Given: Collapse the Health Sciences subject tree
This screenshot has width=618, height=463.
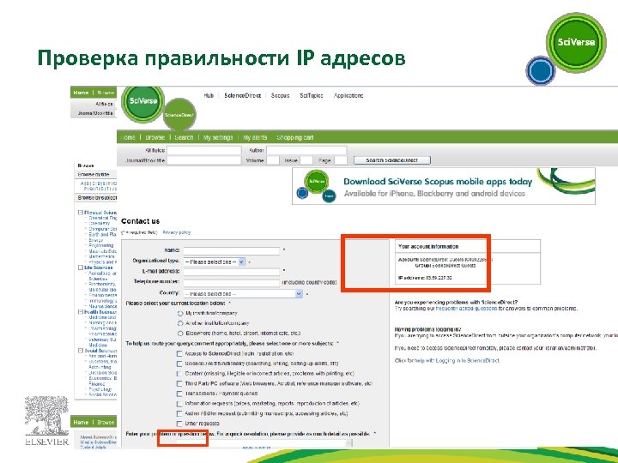Looking at the screenshot, I should (81, 312).
